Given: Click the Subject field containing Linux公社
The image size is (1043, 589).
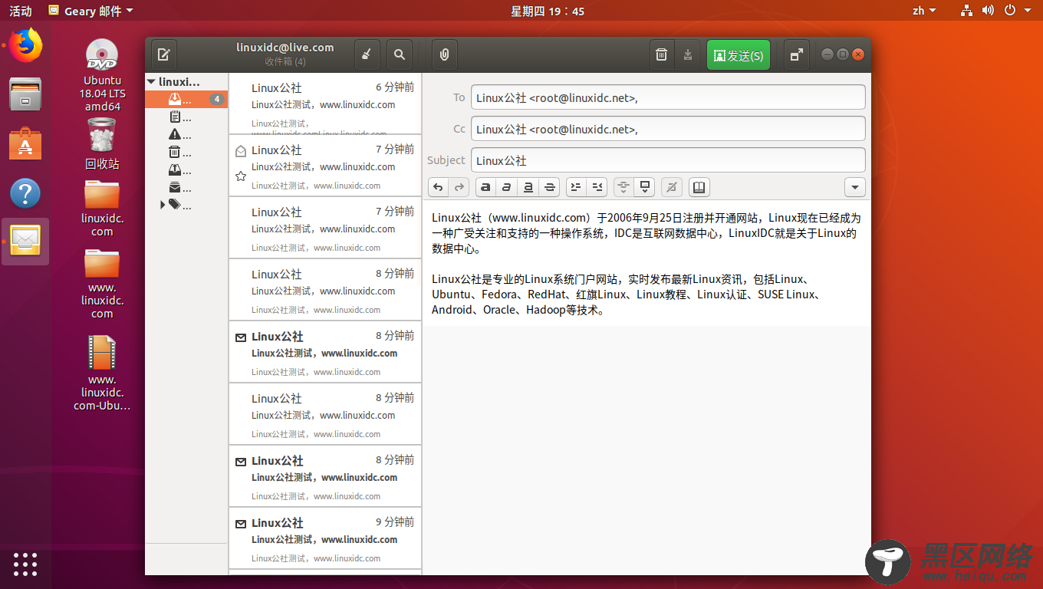Looking at the screenshot, I should [668, 160].
